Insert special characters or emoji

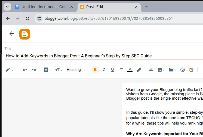pyautogui.click(x=183, y=70)
